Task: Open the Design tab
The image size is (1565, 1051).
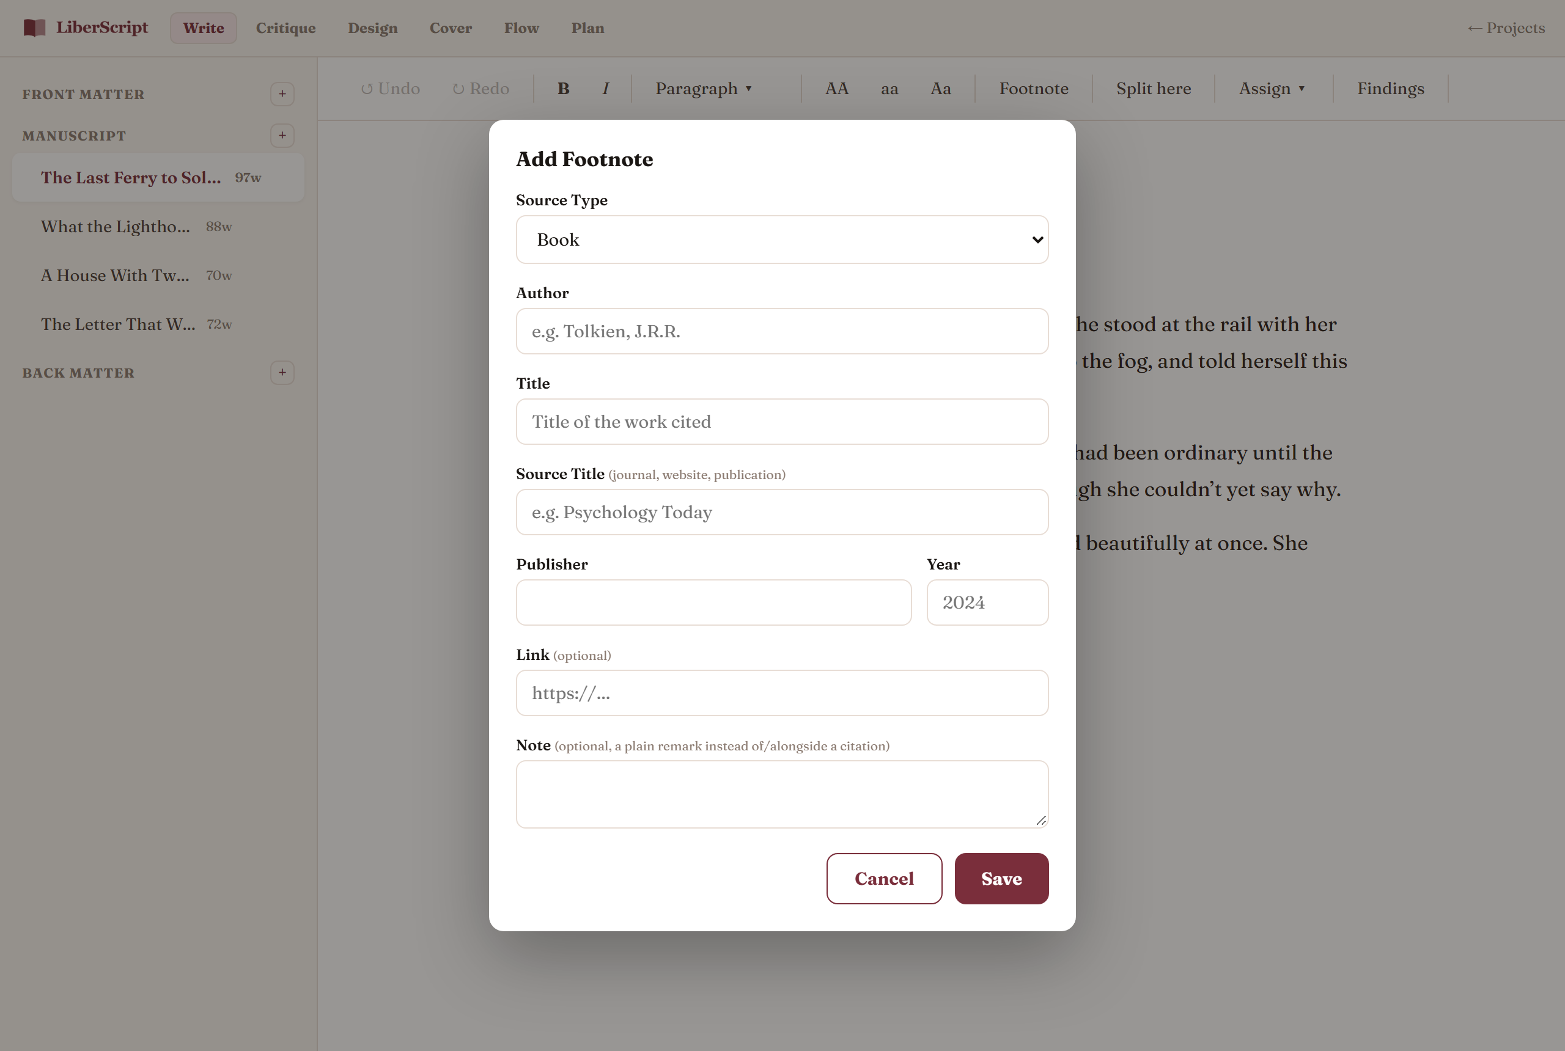Action: [x=373, y=28]
